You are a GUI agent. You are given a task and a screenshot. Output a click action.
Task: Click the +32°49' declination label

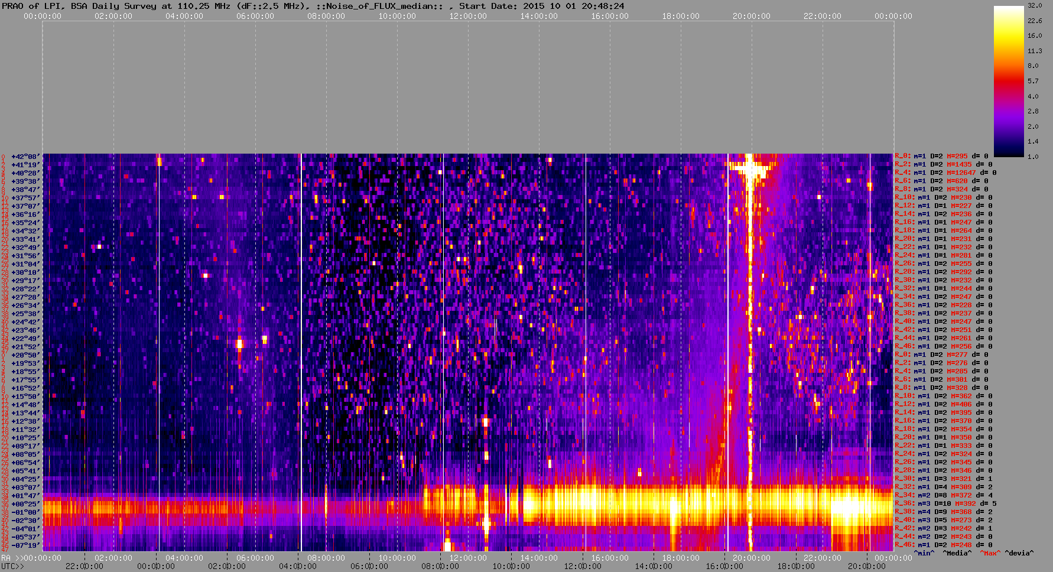[x=26, y=248]
